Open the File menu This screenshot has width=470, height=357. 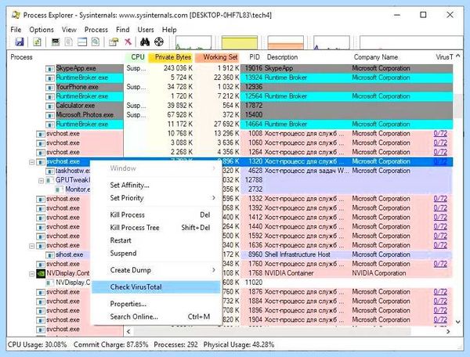tap(16, 30)
